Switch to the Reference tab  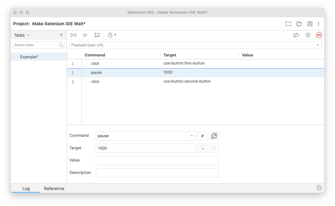tap(54, 188)
